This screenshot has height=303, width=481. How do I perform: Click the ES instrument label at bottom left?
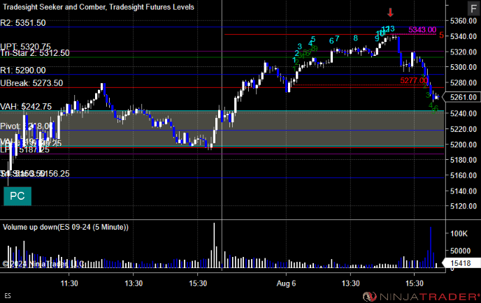[x=8, y=296]
